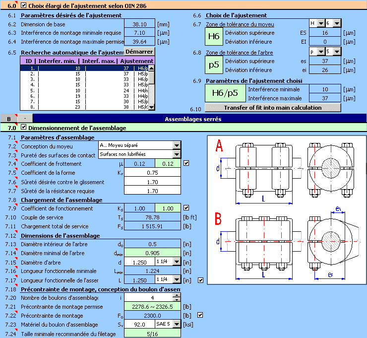Viewport: 367px width, 338px height.
Task: Click the shaft upper deviation es value 37
Action: pyautogui.click(x=325, y=61)
